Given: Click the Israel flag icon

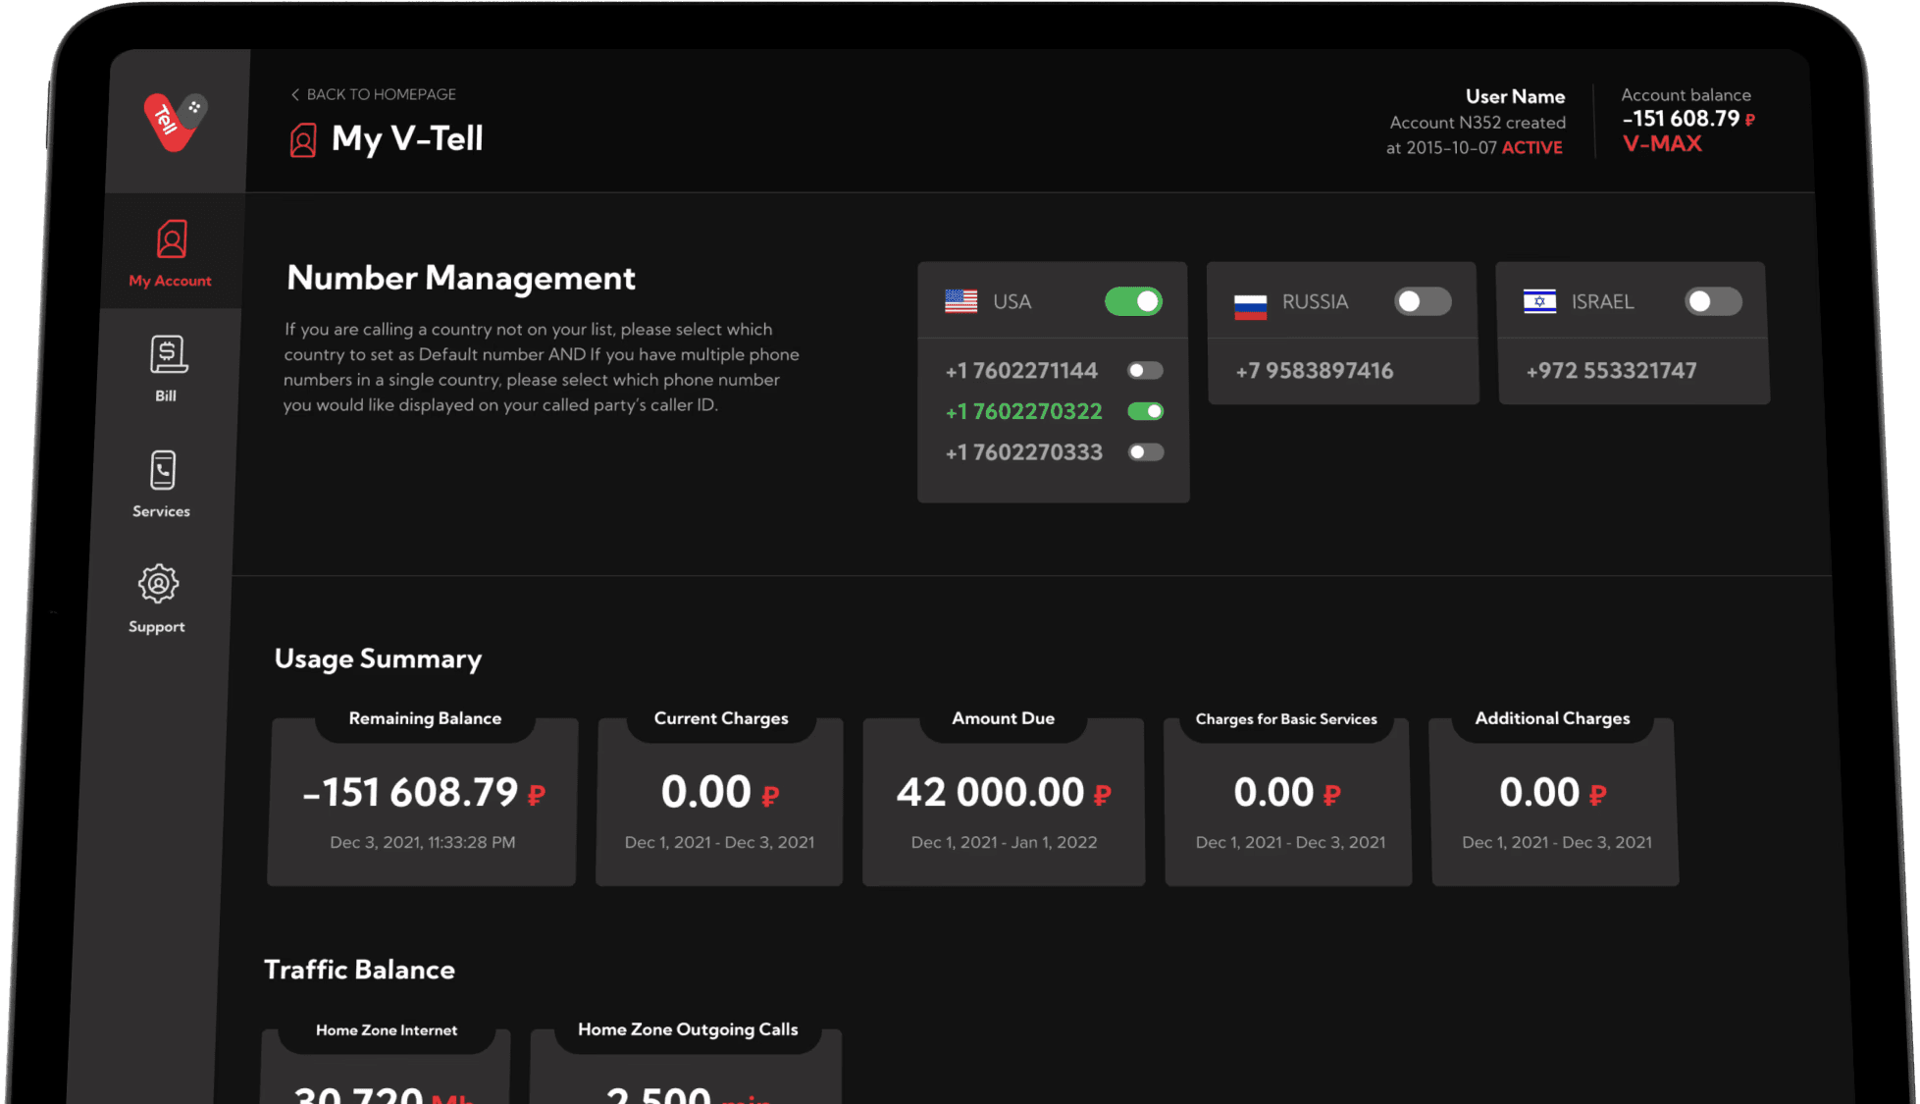Looking at the screenshot, I should (1538, 301).
